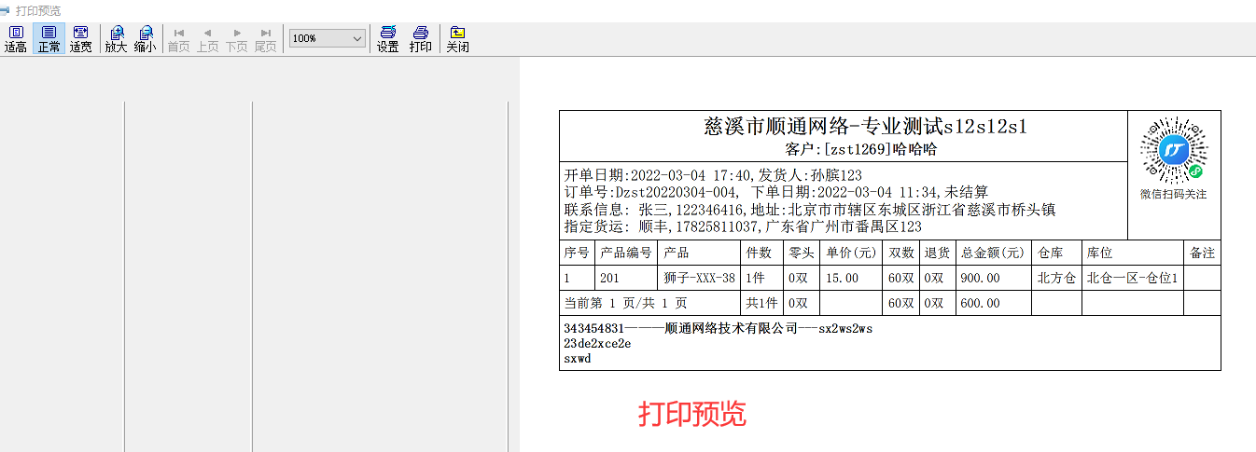
Task: Zoom in with the 放大 icon
Action: 116,38
